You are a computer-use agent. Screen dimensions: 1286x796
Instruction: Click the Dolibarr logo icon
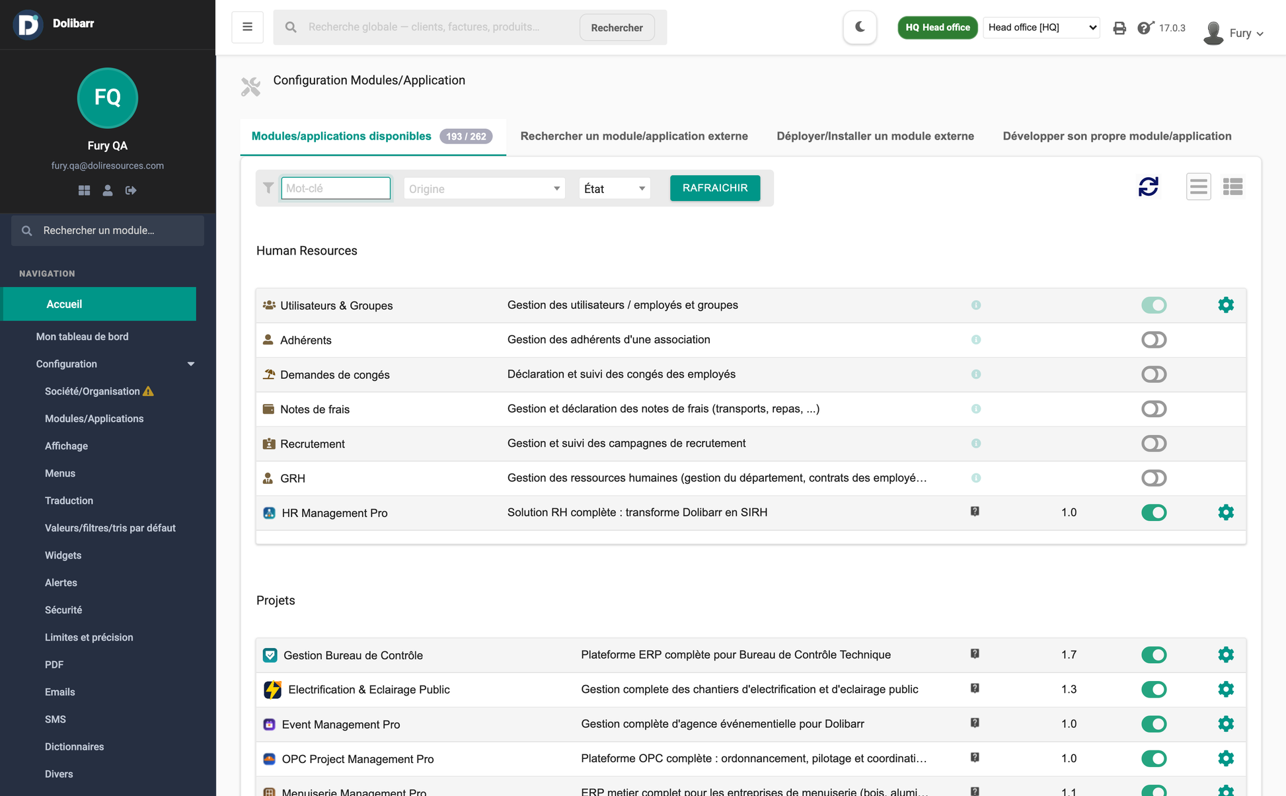[28, 25]
